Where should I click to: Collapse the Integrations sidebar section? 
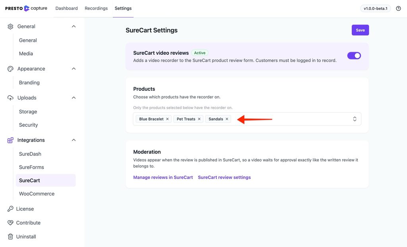click(74, 140)
